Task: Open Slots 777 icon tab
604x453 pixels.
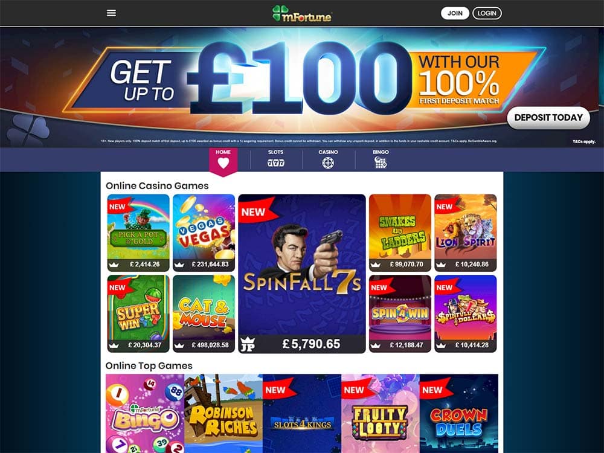Action: [276, 163]
